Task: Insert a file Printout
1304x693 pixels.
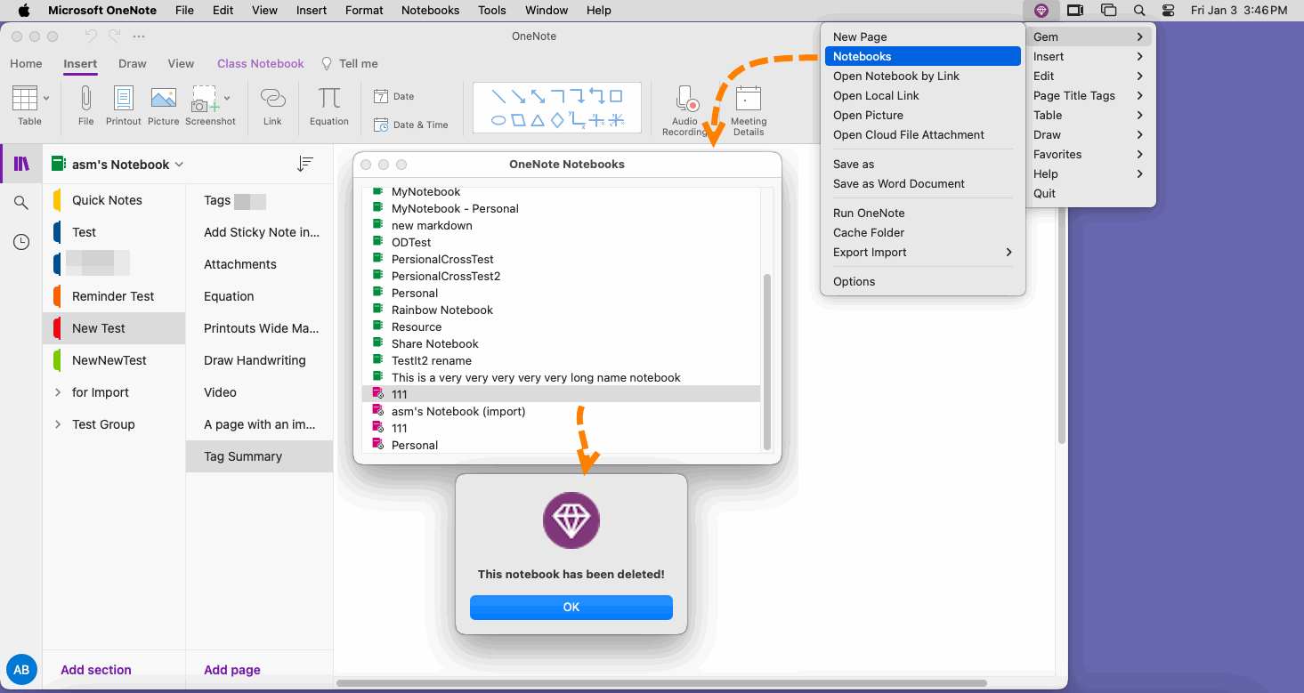Action: click(124, 105)
